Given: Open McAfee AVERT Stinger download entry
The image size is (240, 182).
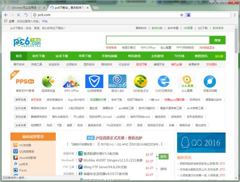Looking at the screenshot, I should coord(113,160).
